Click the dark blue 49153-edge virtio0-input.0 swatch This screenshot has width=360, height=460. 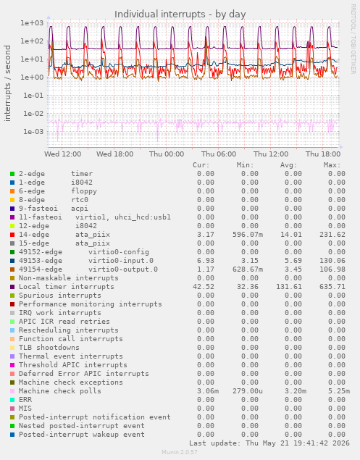(x=12, y=261)
